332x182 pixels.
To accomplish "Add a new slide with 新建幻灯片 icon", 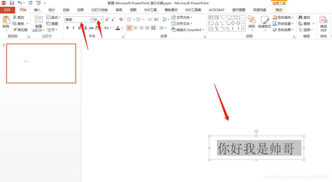I will point(38,19).
